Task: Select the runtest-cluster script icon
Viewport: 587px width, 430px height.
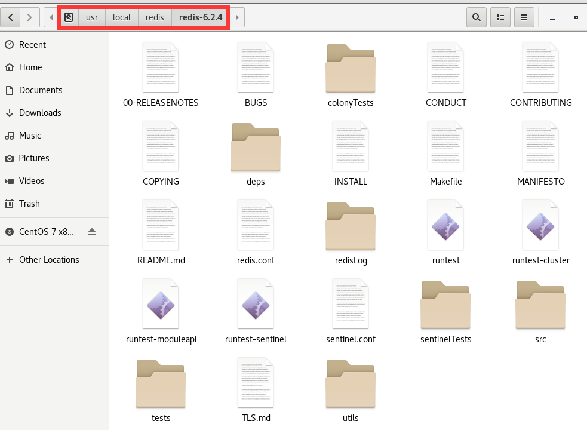Action: point(540,225)
